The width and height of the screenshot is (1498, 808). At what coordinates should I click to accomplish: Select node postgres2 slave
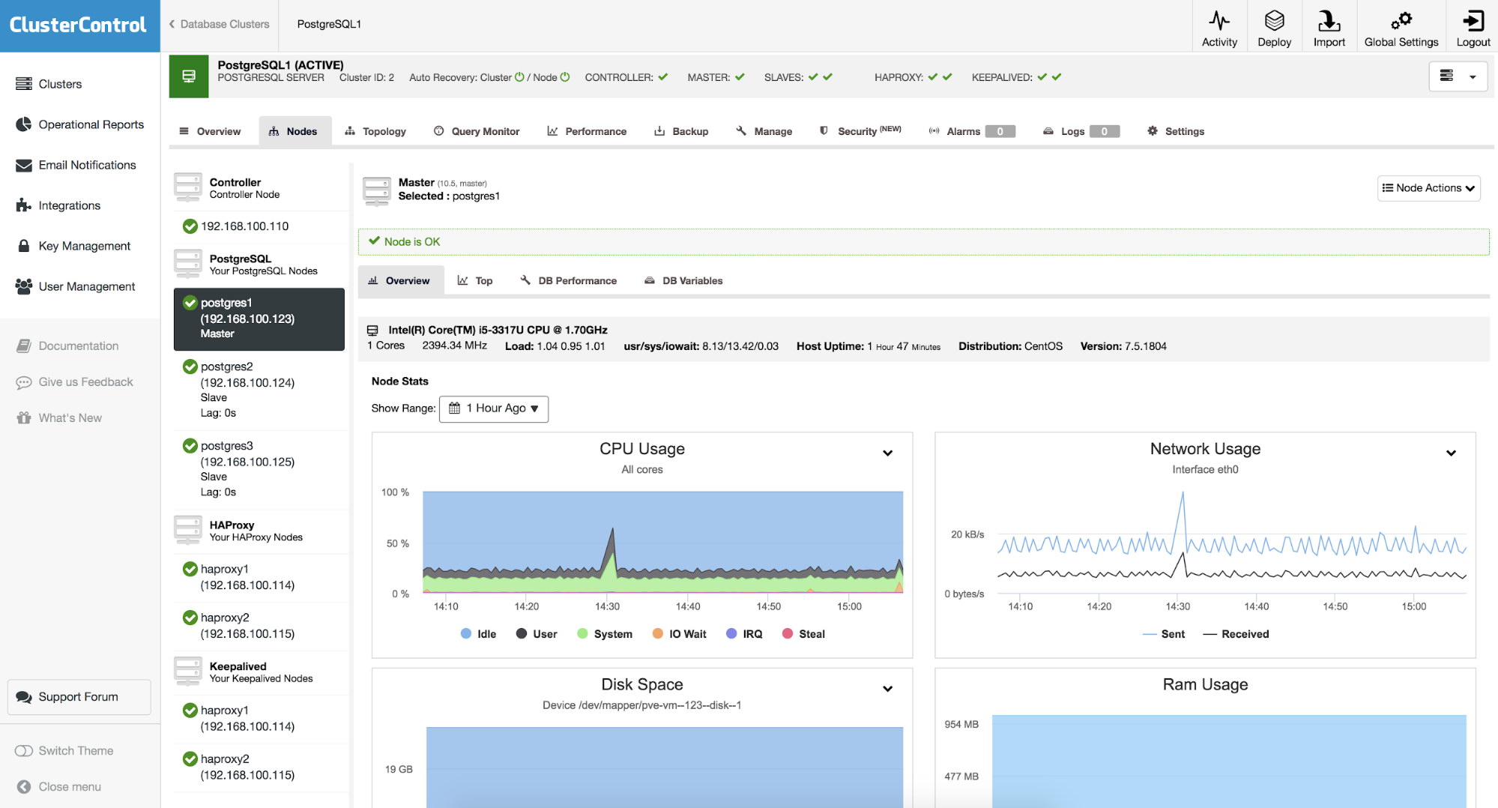[x=259, y=390]
